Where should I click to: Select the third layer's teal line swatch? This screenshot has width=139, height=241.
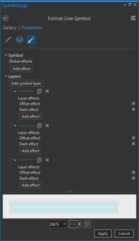pos(27,159)
